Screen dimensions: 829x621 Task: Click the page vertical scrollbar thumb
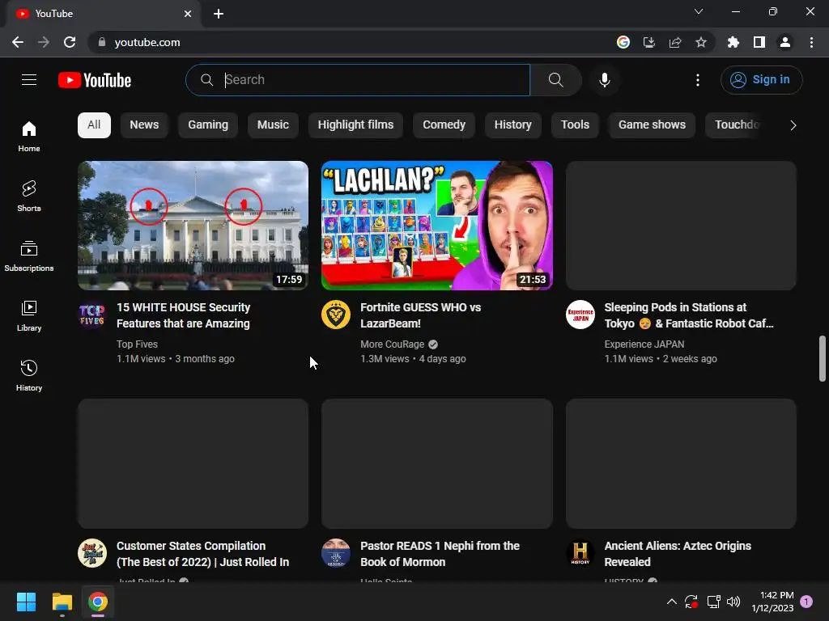pyautogui.click(x=823, y=358)
